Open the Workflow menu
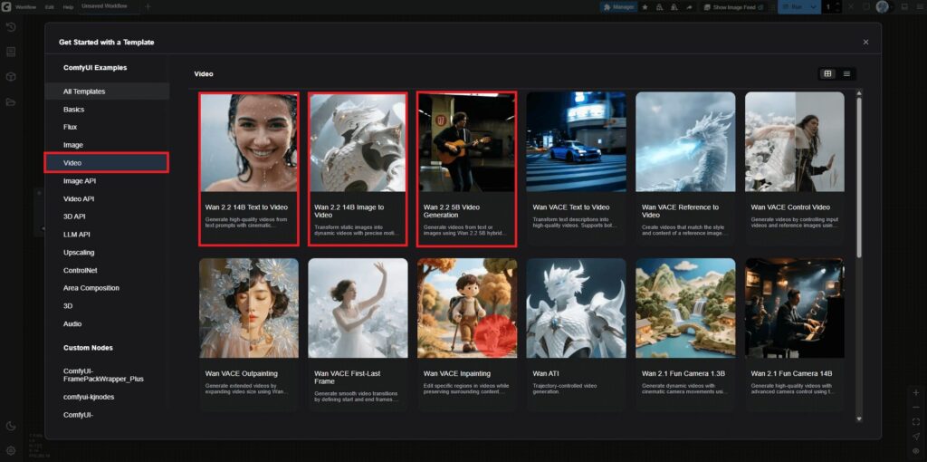The image size is (927, 462). [26, 7]
